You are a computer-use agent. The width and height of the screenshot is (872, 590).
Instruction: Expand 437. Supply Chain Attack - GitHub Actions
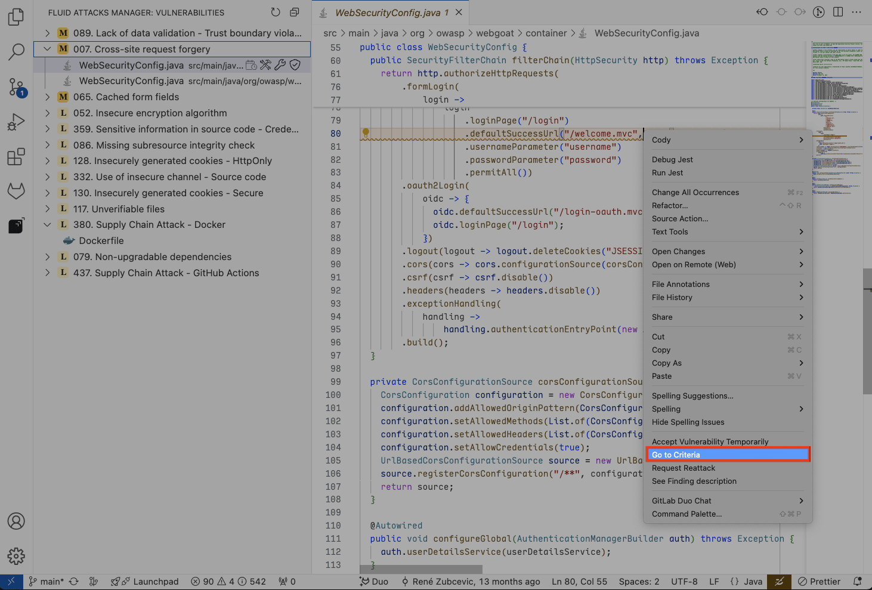(x=47, y=273)
